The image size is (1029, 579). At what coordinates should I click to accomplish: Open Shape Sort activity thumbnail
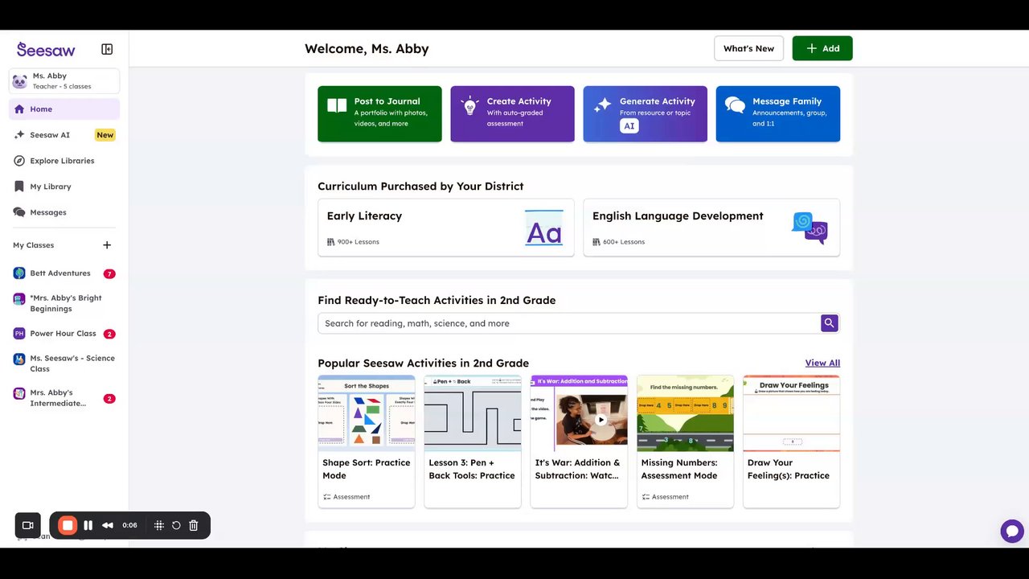point(367,412)
